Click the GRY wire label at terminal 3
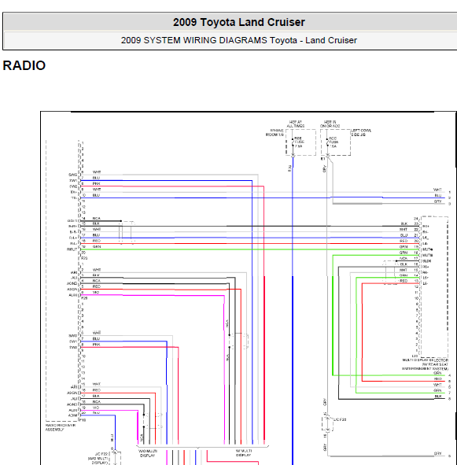This screenshot has height=465, width=457. coord(437,201)
